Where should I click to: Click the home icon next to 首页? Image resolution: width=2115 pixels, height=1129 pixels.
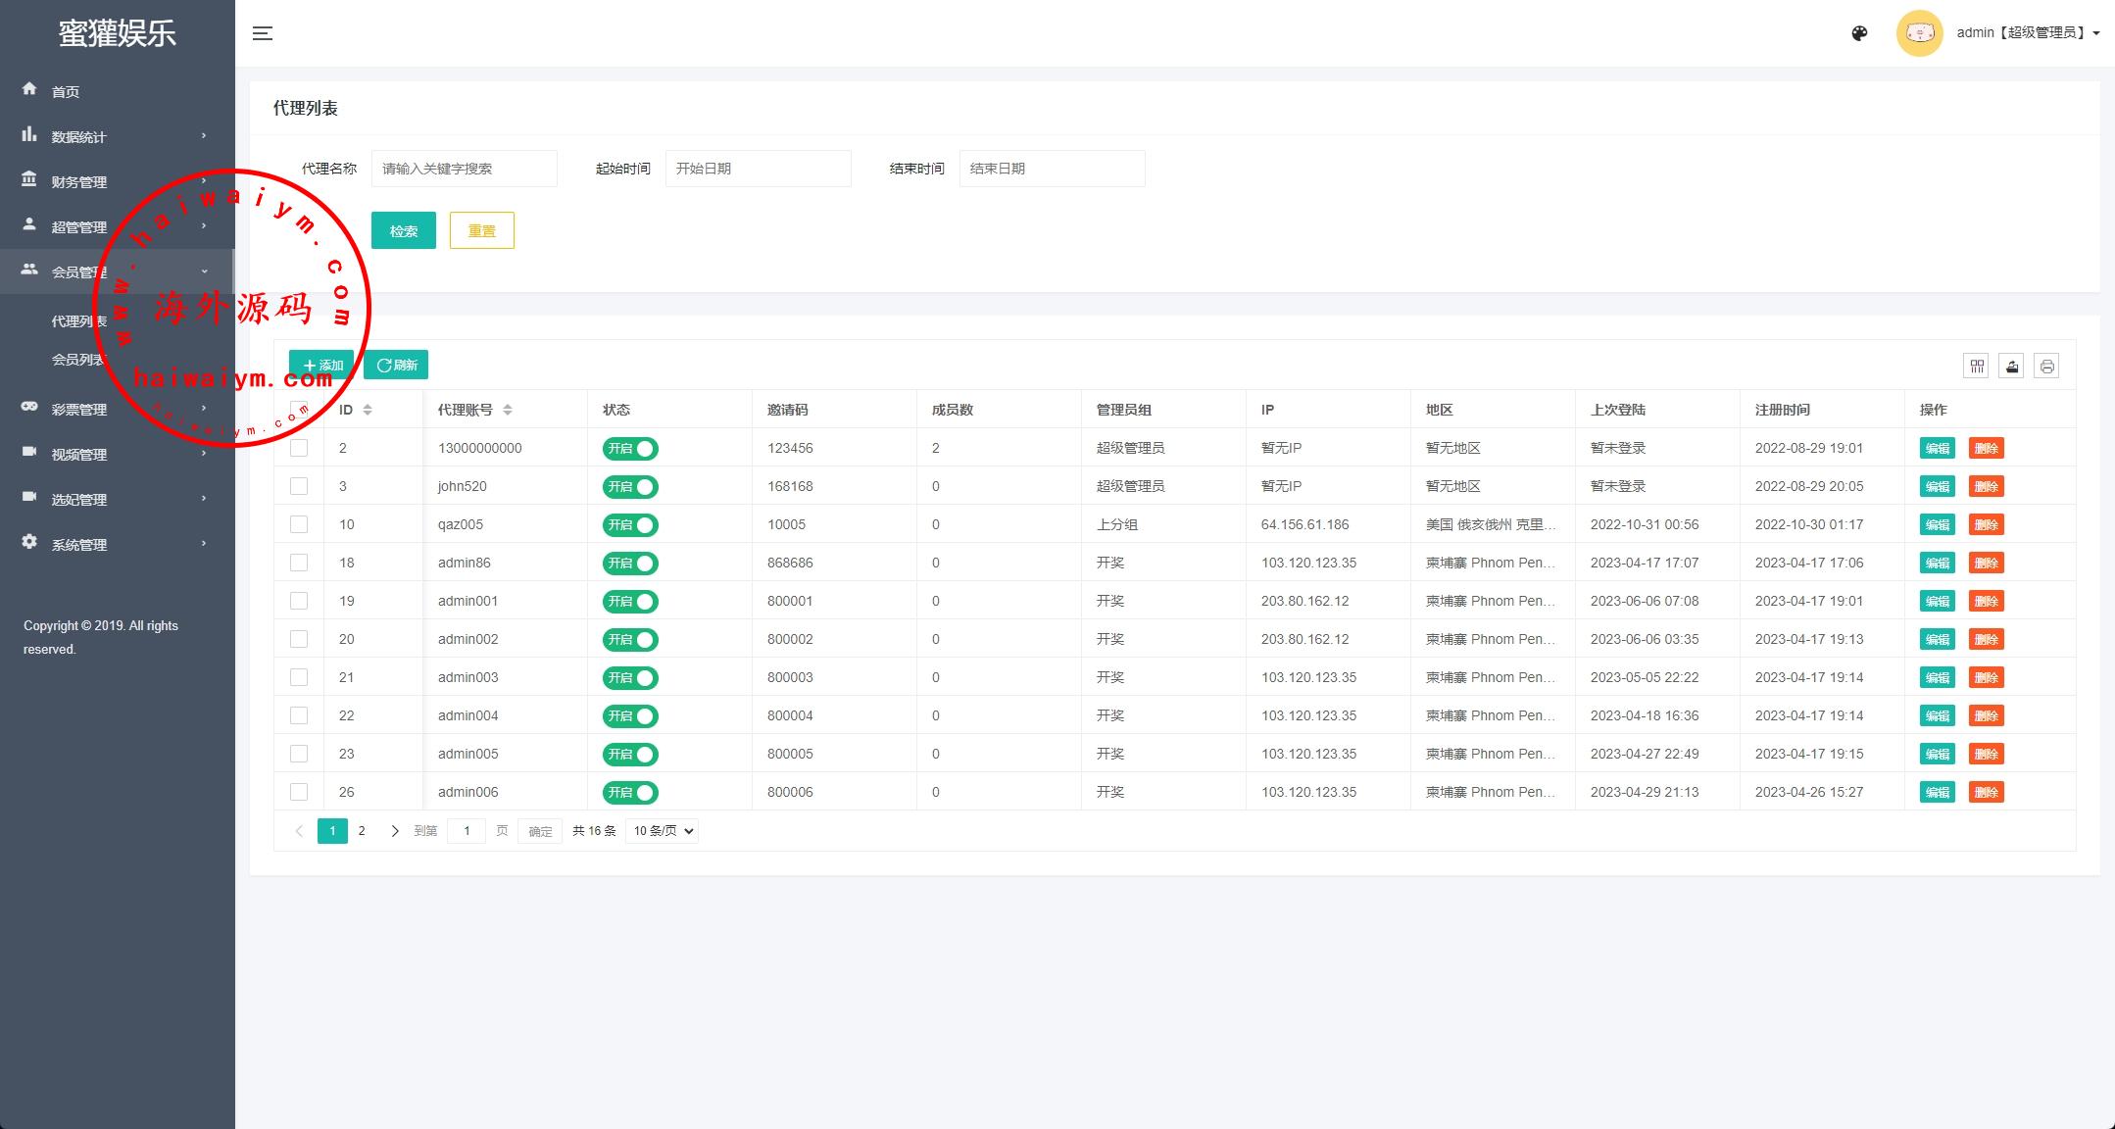click(x=29, y=89)
